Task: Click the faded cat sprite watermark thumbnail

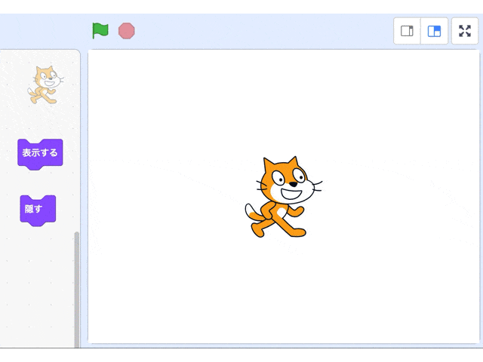Action: [x=45, y=85]
